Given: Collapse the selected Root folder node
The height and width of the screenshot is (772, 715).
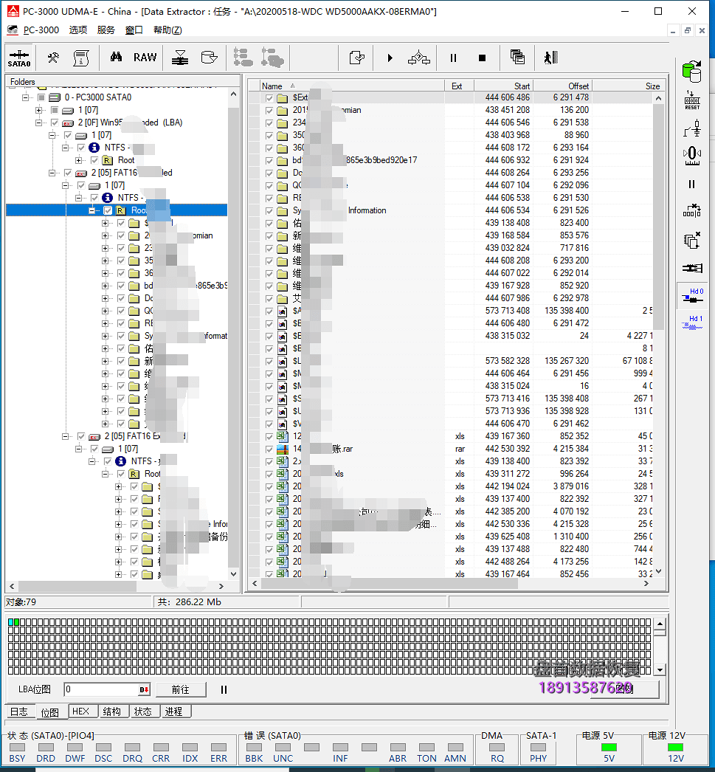Looking at the screenshot, I should (x=91, y=210).
